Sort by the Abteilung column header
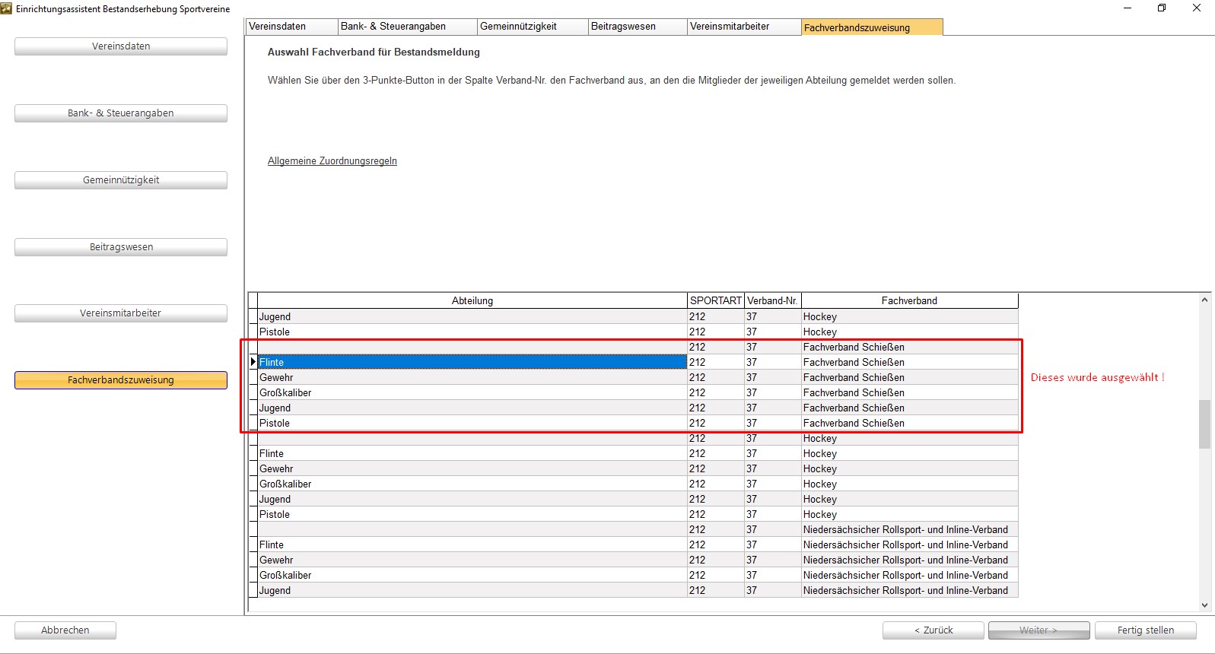Viewport: 1215px width, 654px height. (472, 300)
